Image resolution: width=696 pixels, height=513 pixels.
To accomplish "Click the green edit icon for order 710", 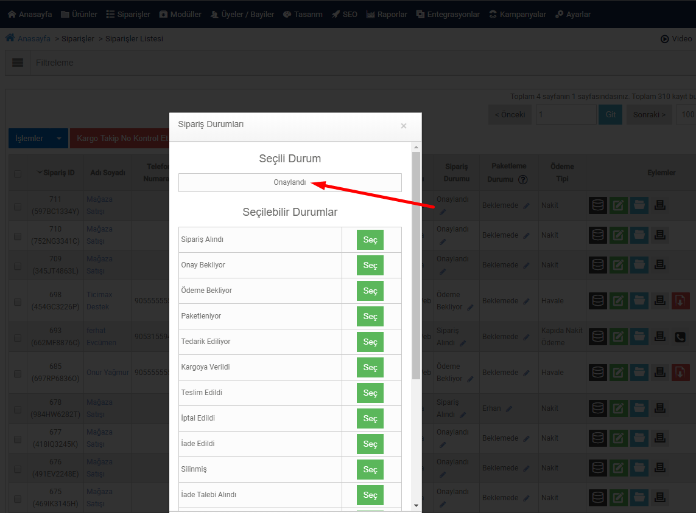I will (x=618, y=235).
